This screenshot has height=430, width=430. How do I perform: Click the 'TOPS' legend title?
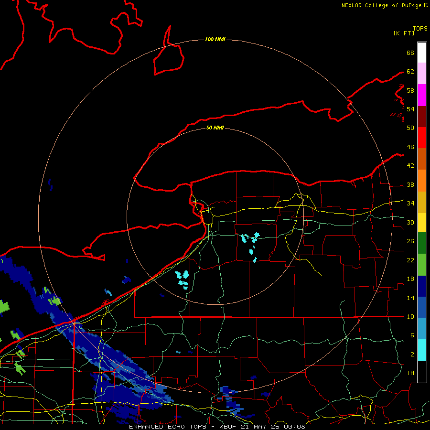pos(420,29)
